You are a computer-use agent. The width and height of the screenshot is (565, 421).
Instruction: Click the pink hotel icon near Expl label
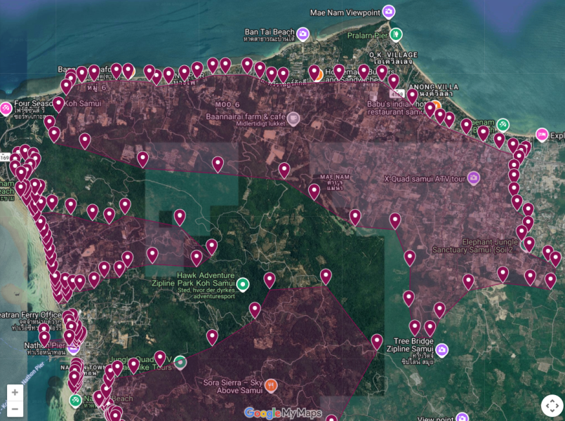coord(542,135)
